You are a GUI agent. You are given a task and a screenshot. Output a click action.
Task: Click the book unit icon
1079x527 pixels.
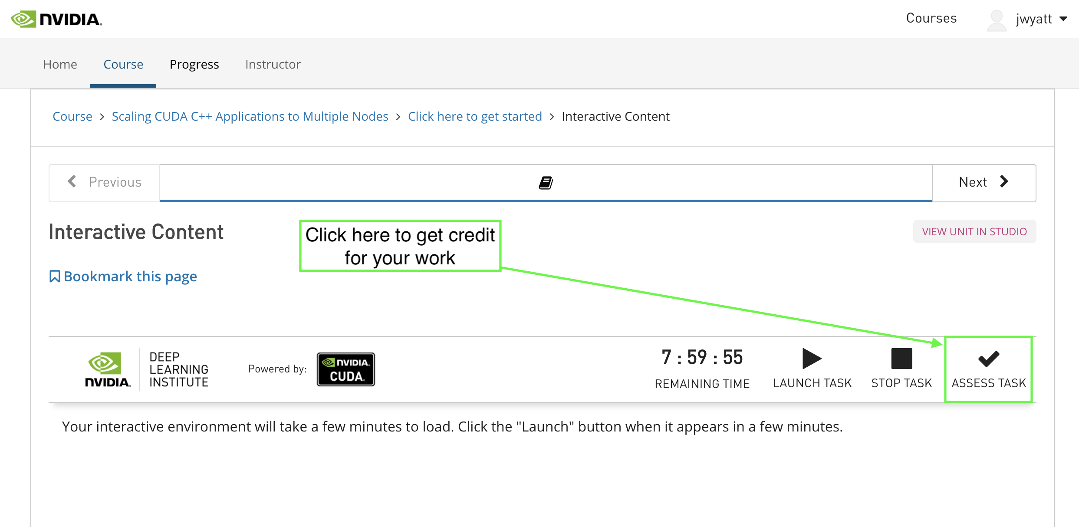(x=546, y=183)
